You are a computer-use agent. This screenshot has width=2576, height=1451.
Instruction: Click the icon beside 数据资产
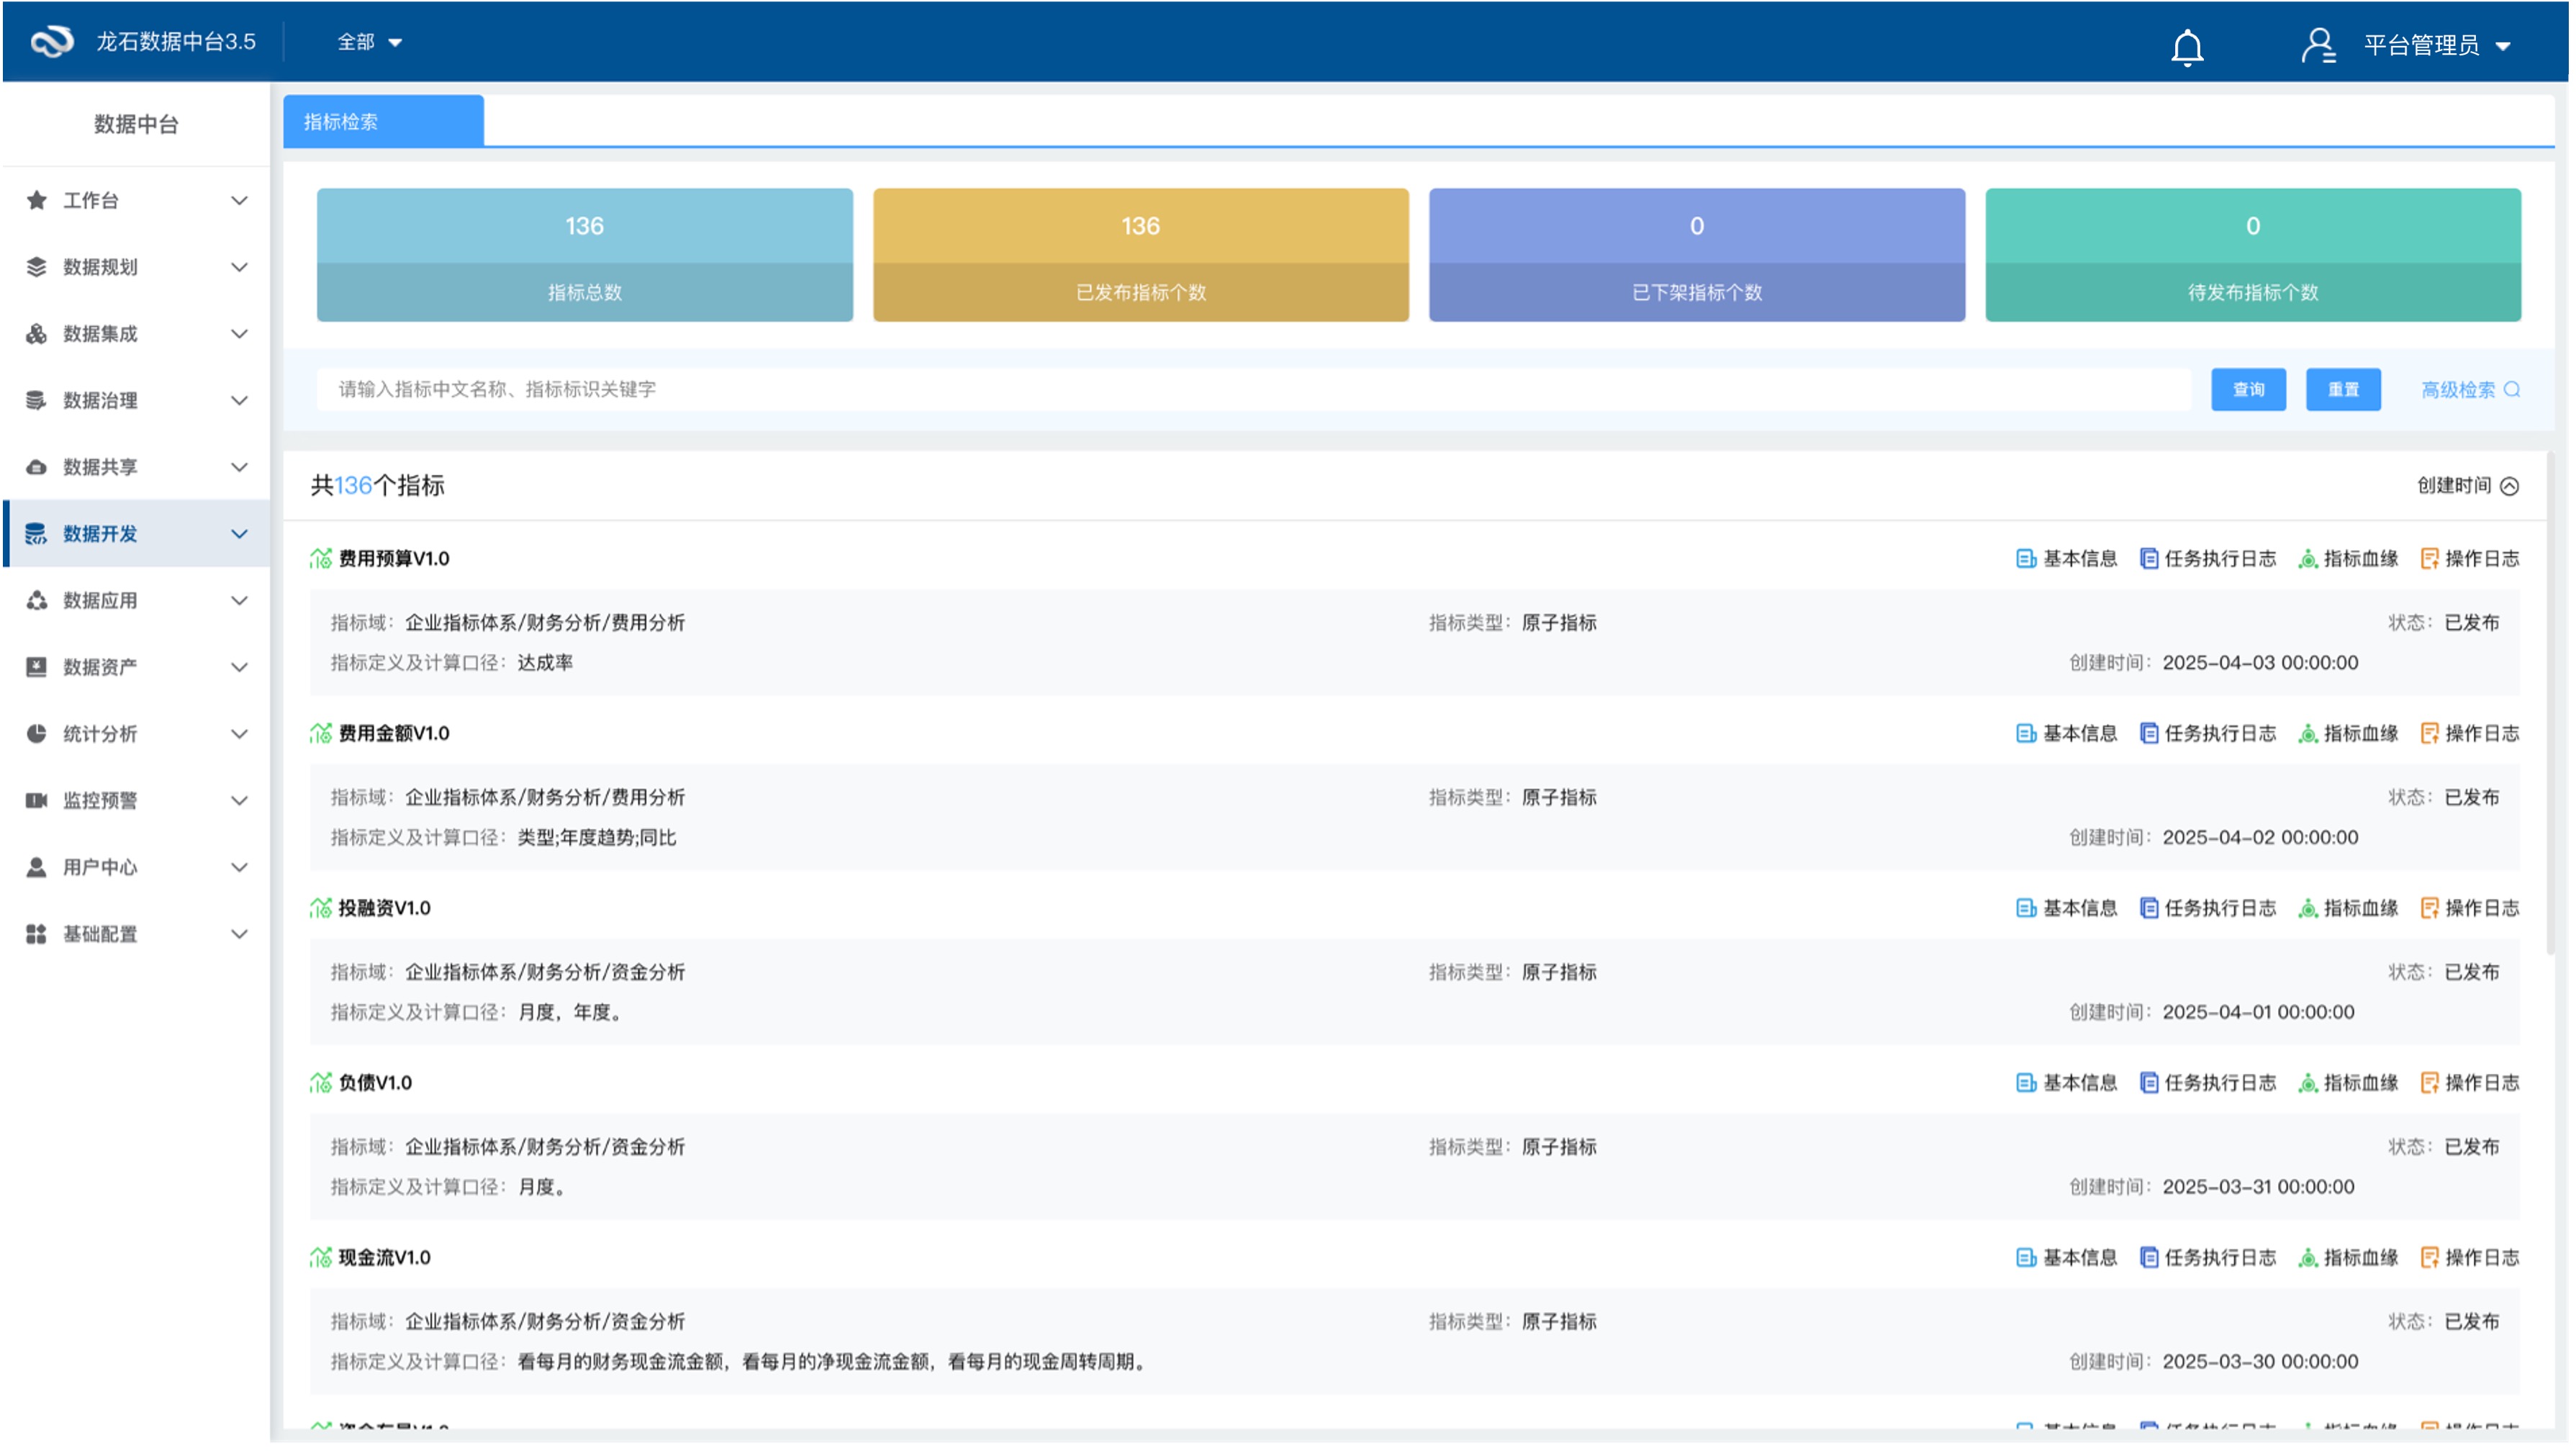(x=37, y=668)
